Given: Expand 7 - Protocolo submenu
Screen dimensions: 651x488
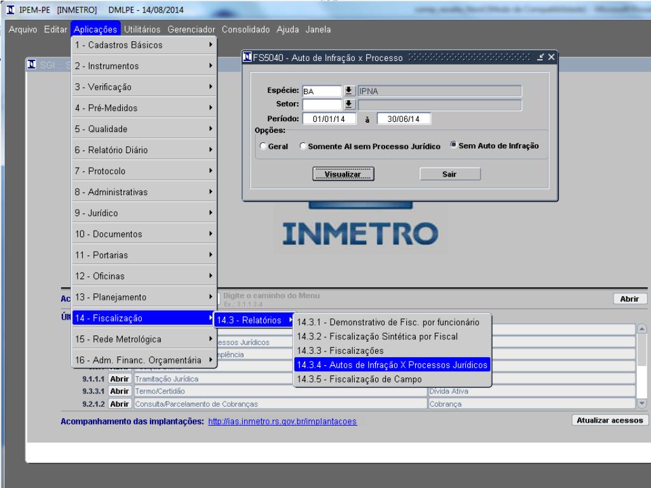Looking at the screenshot, I should (144, 171).
